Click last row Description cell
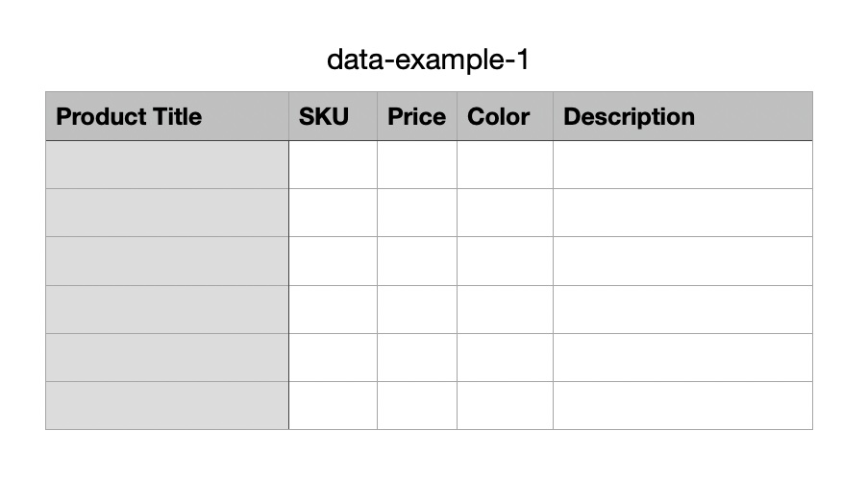The image size is (867, 503). pyautogui.click(x=682, y=405)
